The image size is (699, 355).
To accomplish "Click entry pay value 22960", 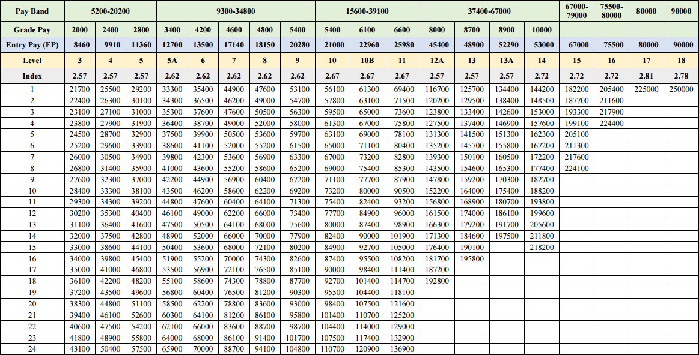I will (367, 45).
